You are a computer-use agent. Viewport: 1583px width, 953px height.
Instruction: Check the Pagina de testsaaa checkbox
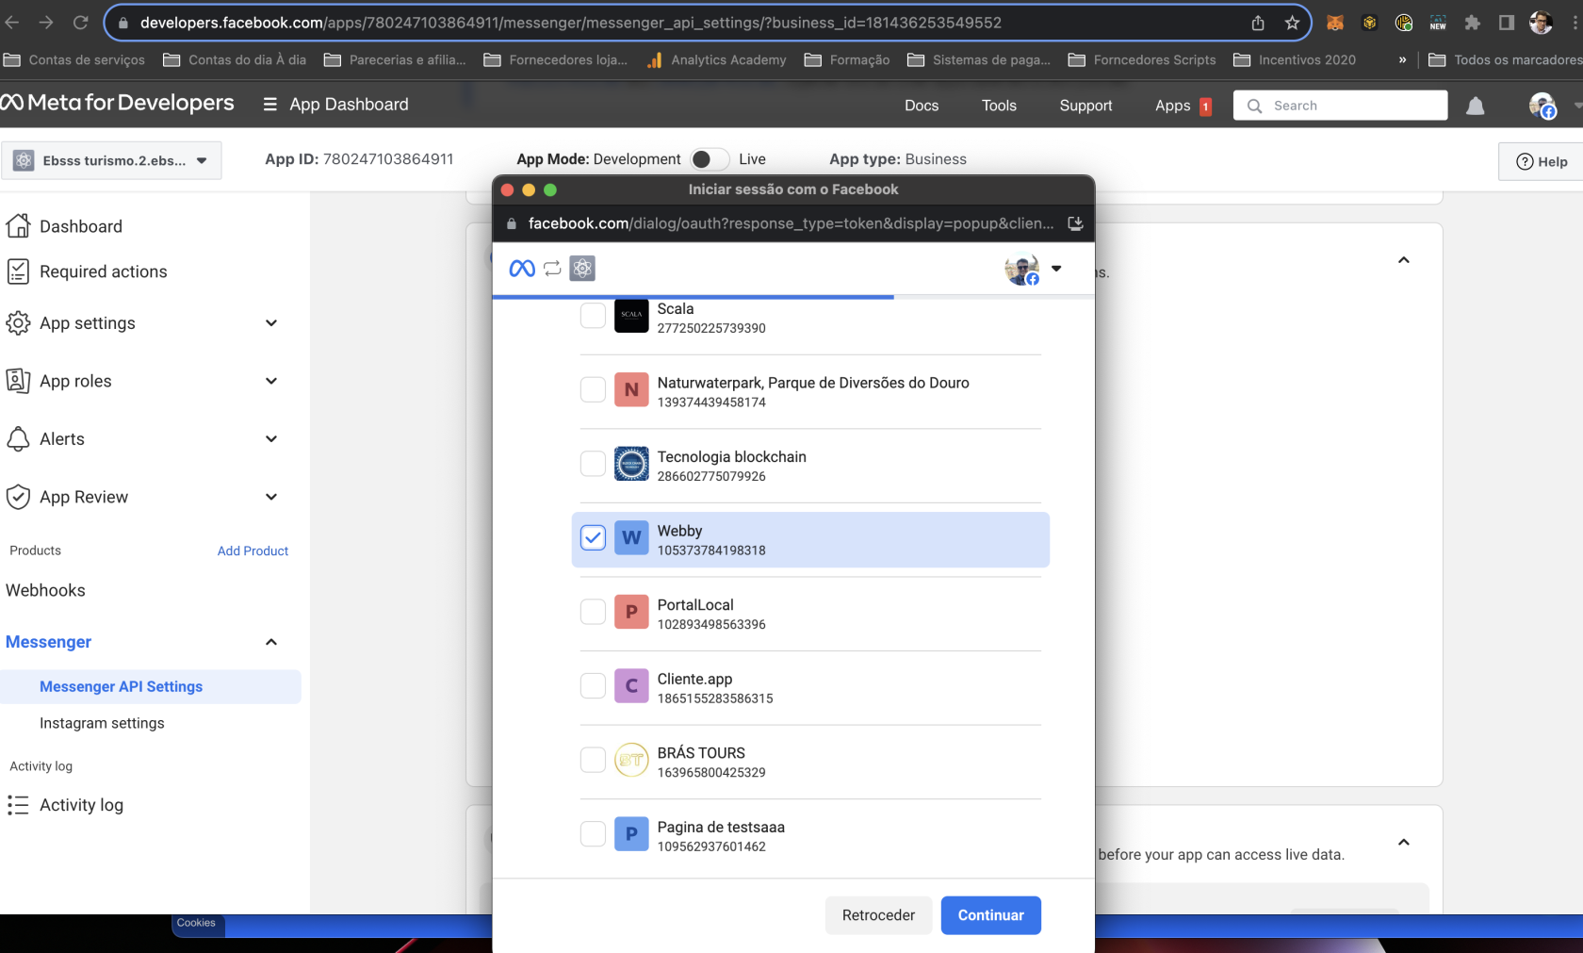pyautogui.click(x=593, y=833)
